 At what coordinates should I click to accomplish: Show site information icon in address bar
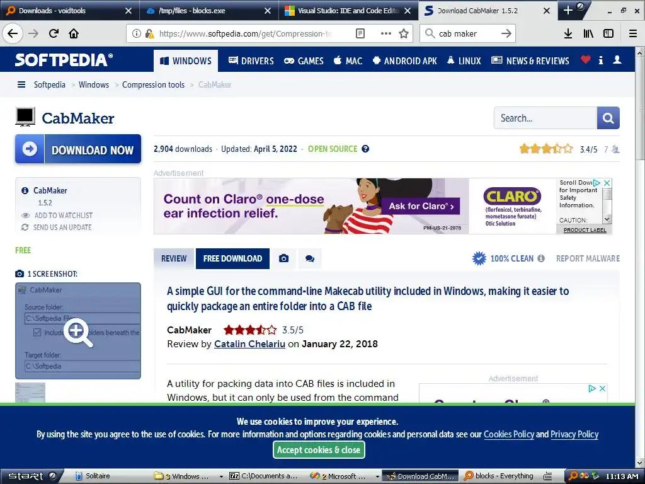pos(136,33)
